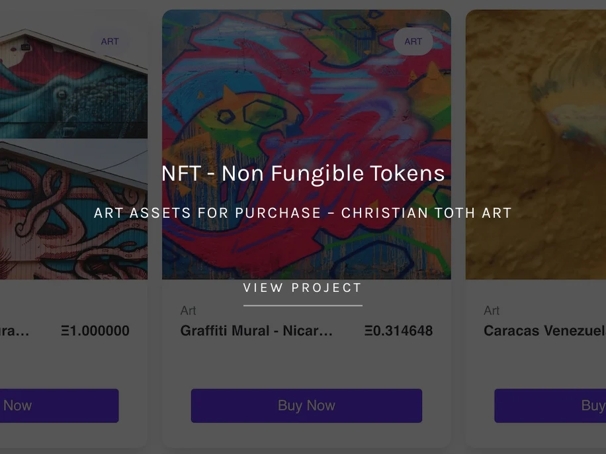Open the Graffiti Mural - Nicar... title
Viewport: 606px width, 454px height.
[257, 331]
